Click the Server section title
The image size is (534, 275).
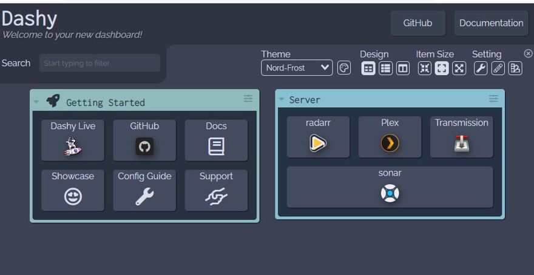[305, 99]
